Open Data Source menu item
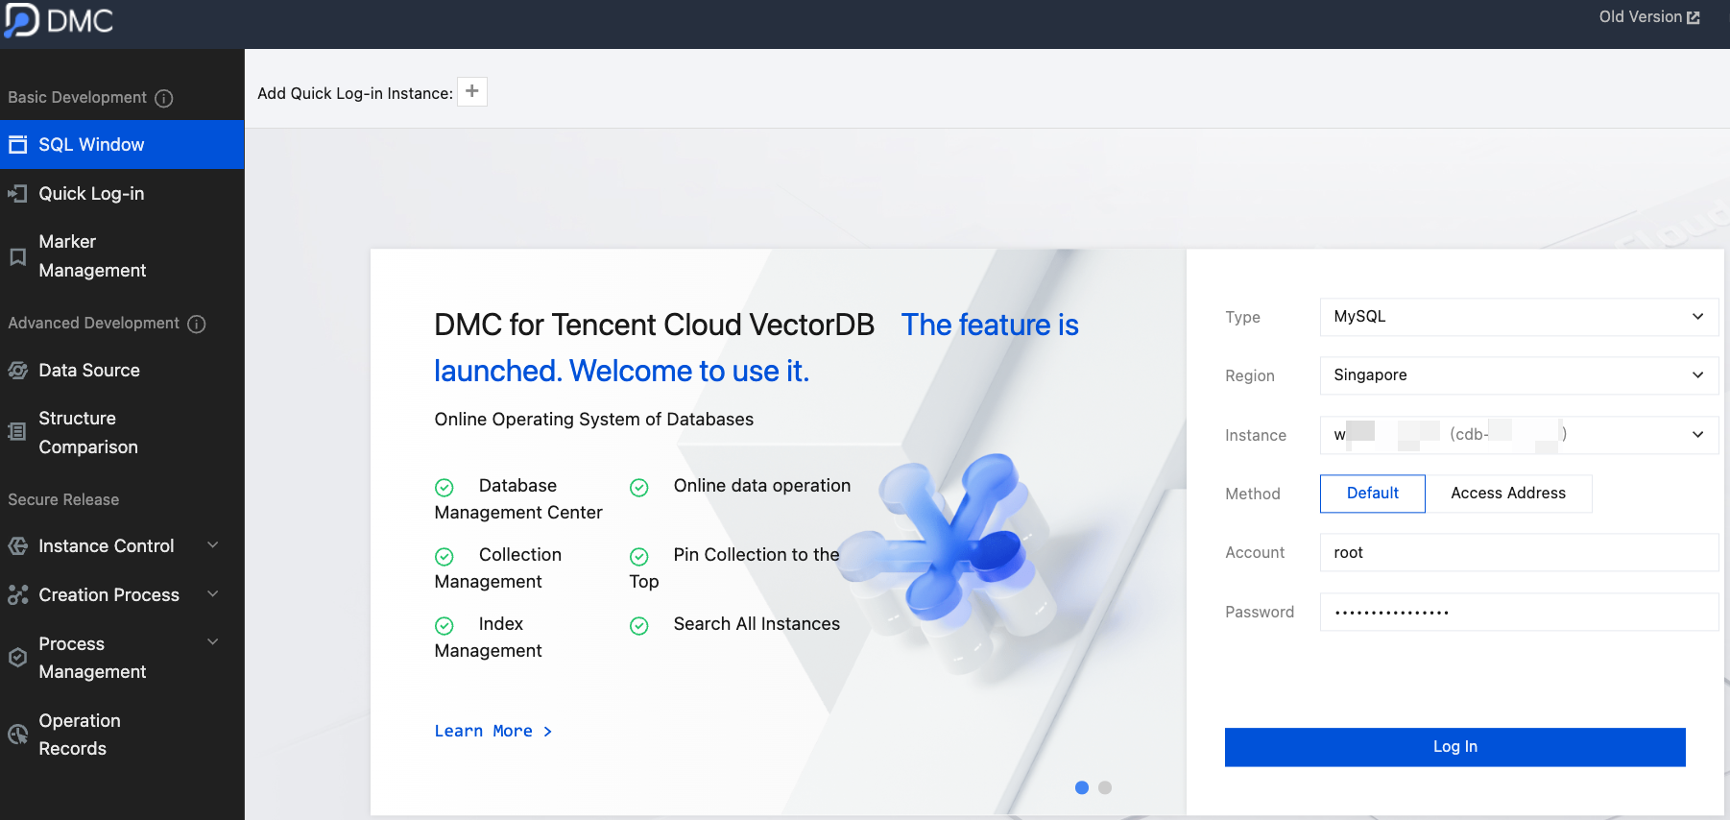 [x=122, y=371]
